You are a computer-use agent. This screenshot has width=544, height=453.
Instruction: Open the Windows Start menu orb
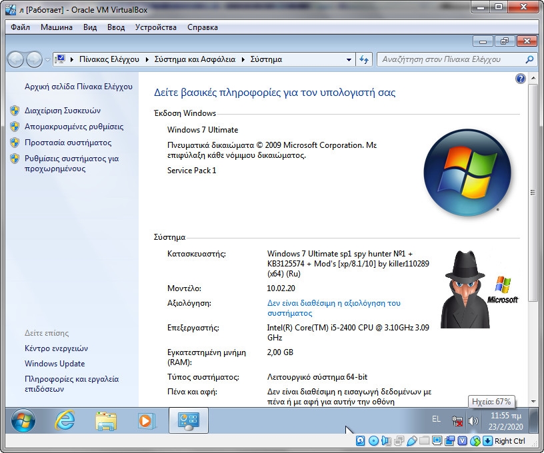coord(23,420)
